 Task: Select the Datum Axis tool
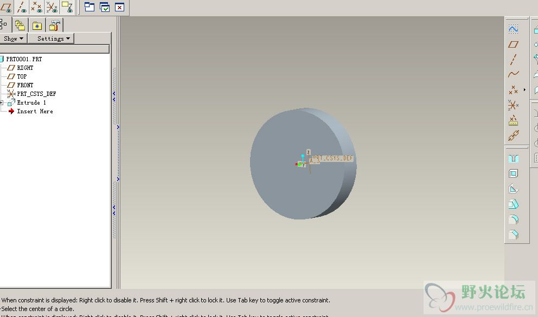coord(513,59)
